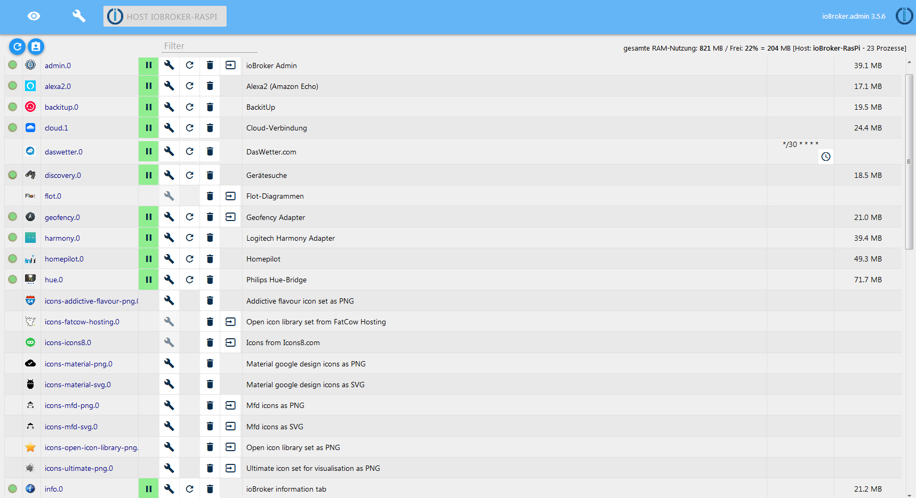Pause the info.0 instance

click(x=149, y=488)
